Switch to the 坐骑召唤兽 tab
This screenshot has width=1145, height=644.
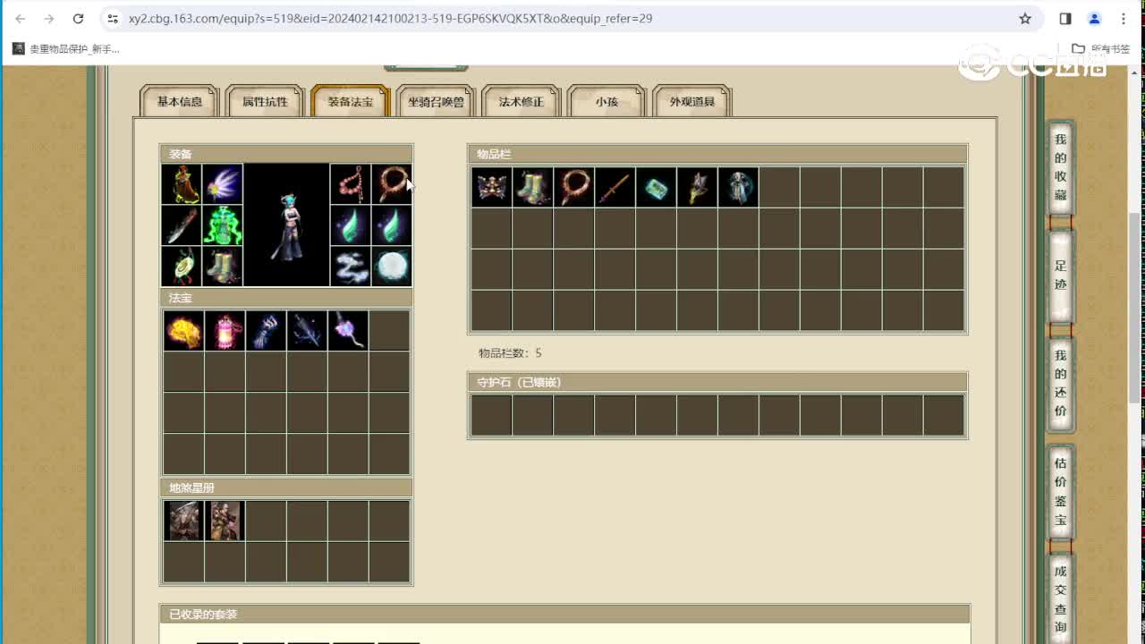pyautogui.click(x=437, y=102)
